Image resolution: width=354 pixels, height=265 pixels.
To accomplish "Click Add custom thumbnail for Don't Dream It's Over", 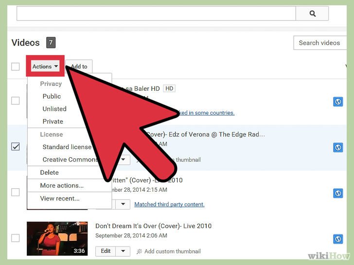I will coord(173,251).
